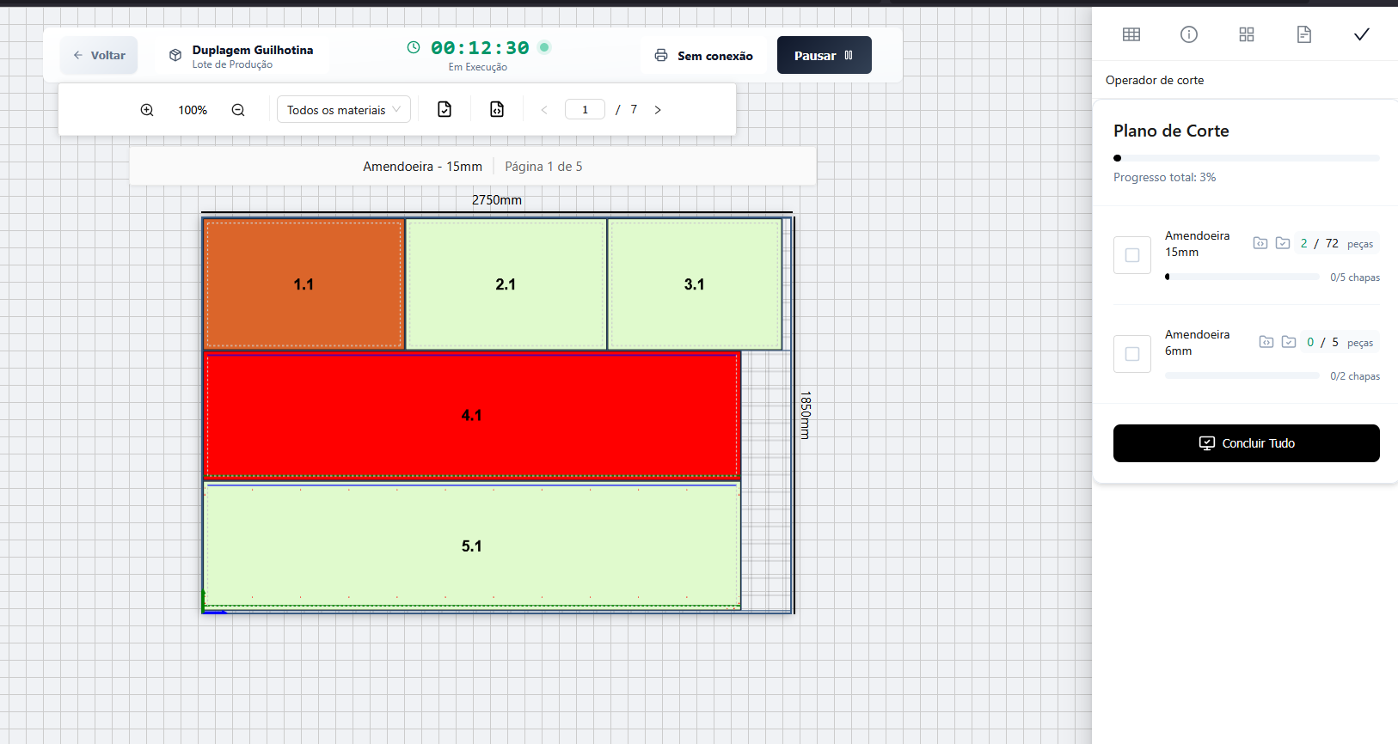This screenshot has width=1398, height=744.
Task: Open the Todos os materiais dropdown
Action: tap(343, 110)
